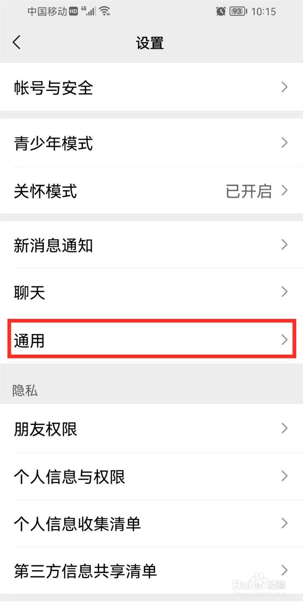Expand chevron next to 新消息通知
This screenshot has width=303, height=605.
point(285,245)
